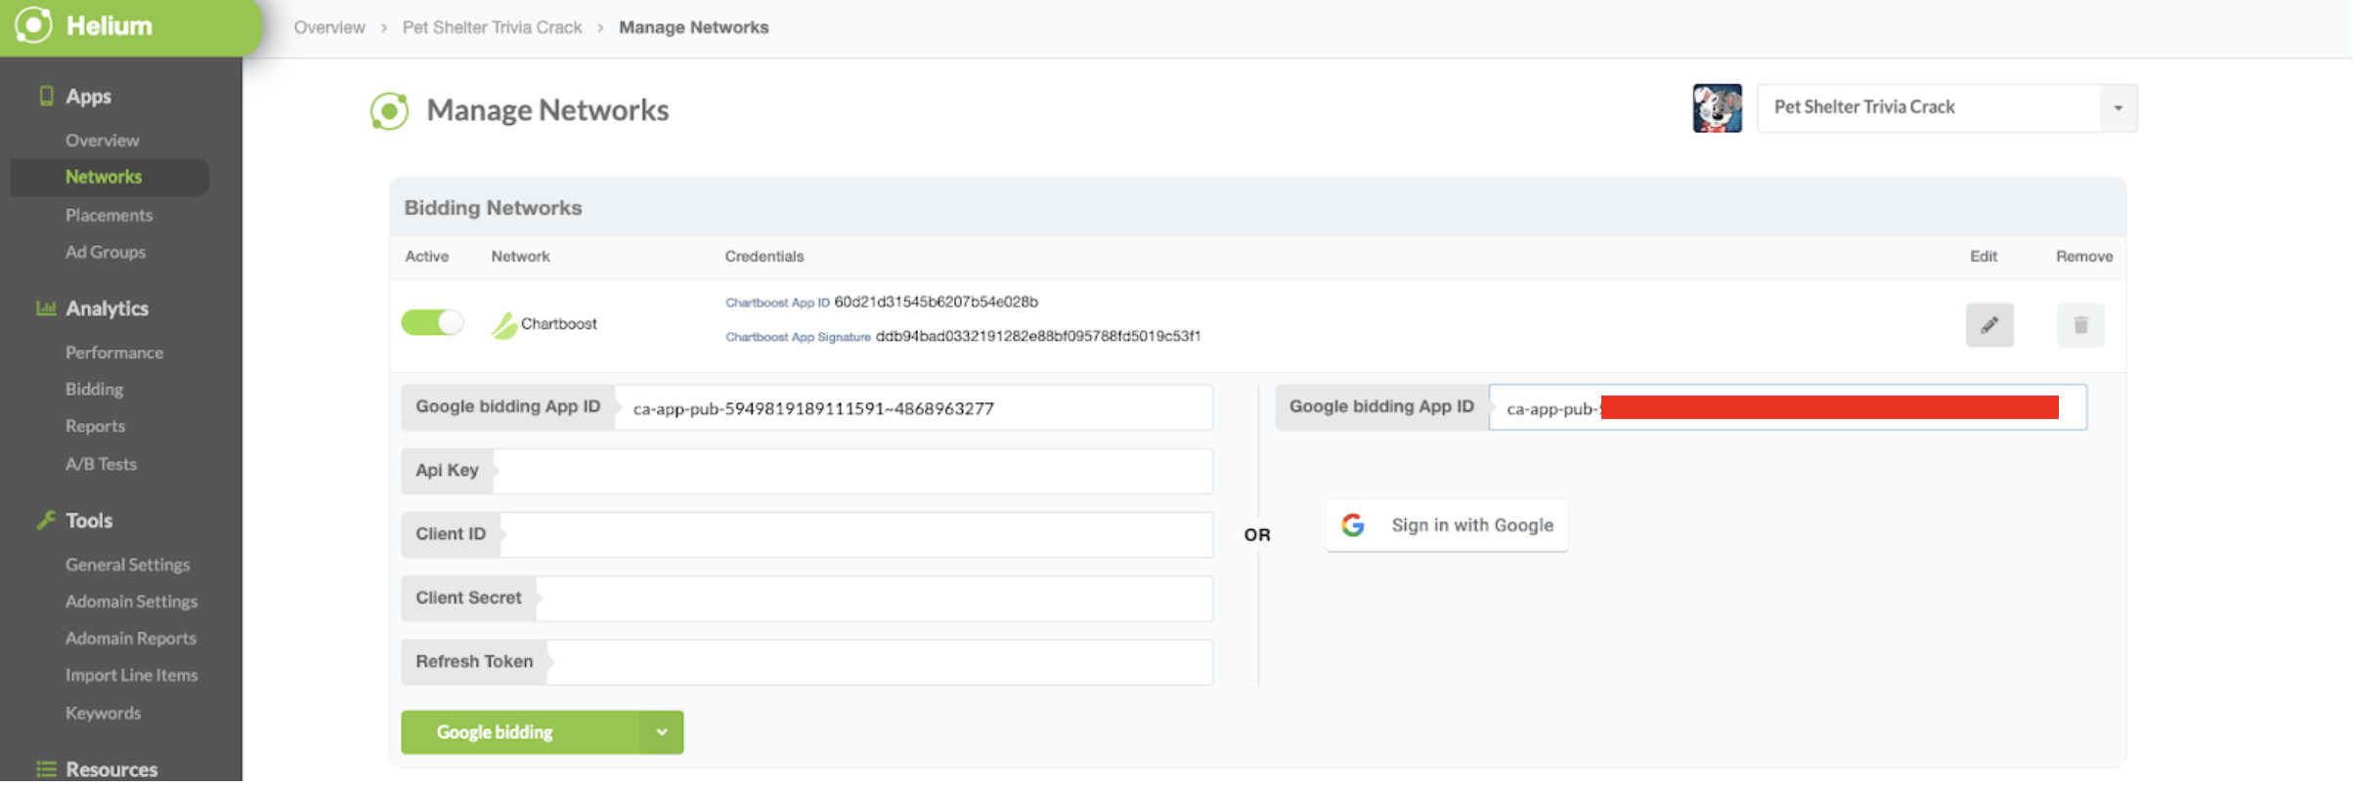
Task: Click the Chartboost App ID value text
Action: [936, 303]
